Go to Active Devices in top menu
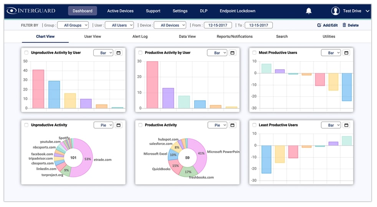Viewport: 377px width, 207px height. pos(120,11)
